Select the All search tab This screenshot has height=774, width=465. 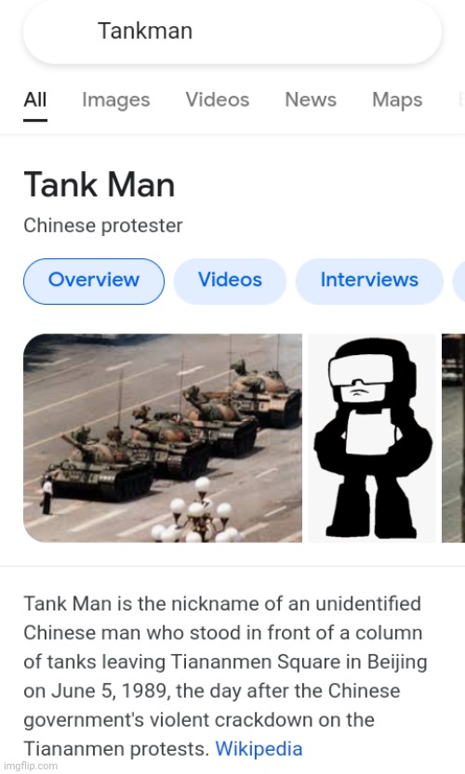[35, 99]
